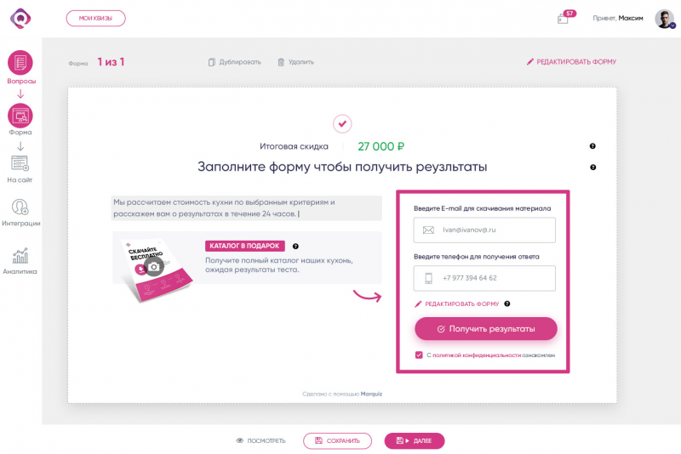Click the Marquiz logo at top left
The width and height of the screenshot is (681, 454).
point(20,18)
